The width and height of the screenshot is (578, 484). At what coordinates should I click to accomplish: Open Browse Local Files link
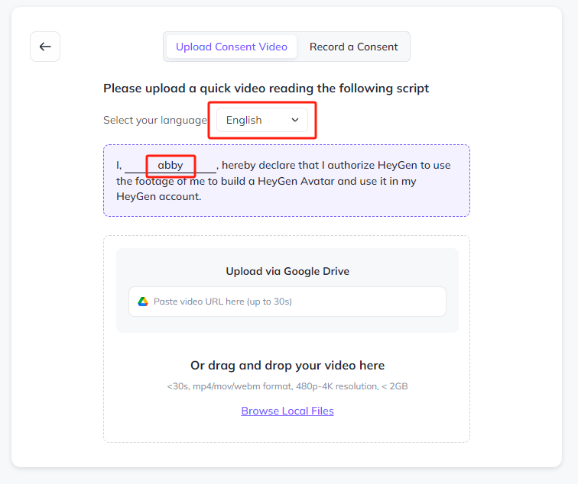tap(287, 411)
